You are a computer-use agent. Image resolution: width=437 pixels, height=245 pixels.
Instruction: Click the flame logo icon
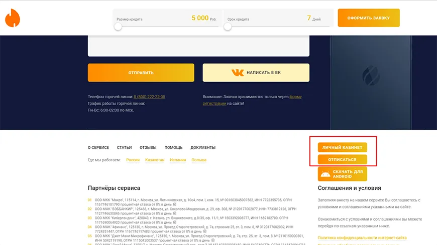(x=12, y=18)
